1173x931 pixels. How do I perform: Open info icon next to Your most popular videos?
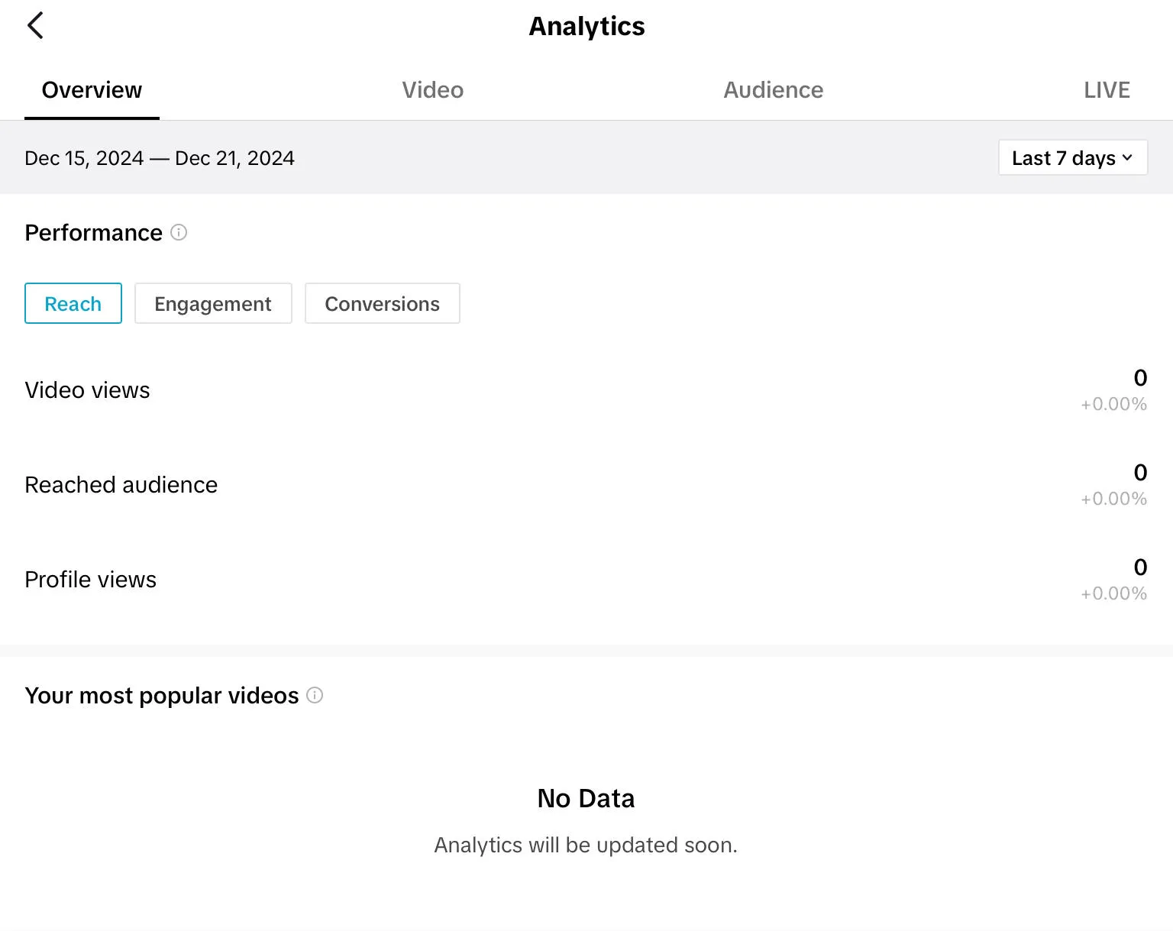point(315,695)
